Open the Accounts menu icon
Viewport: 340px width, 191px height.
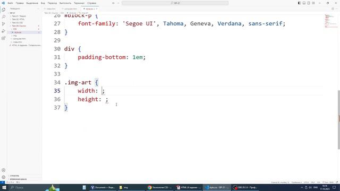point(4,170)
